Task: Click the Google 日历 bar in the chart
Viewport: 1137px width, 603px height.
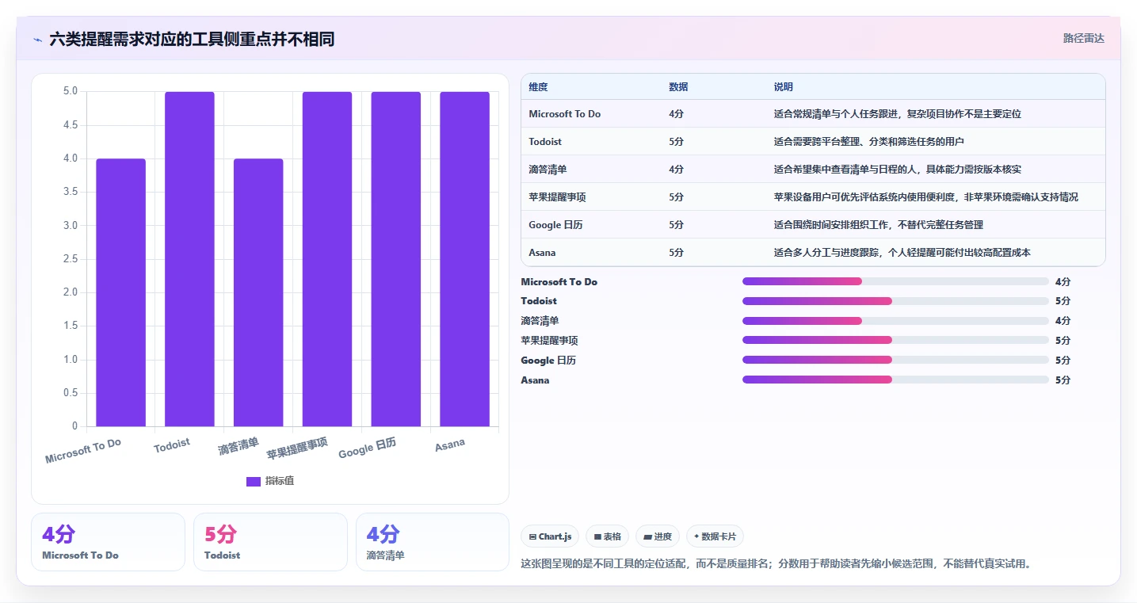Action: coord(395,259)
